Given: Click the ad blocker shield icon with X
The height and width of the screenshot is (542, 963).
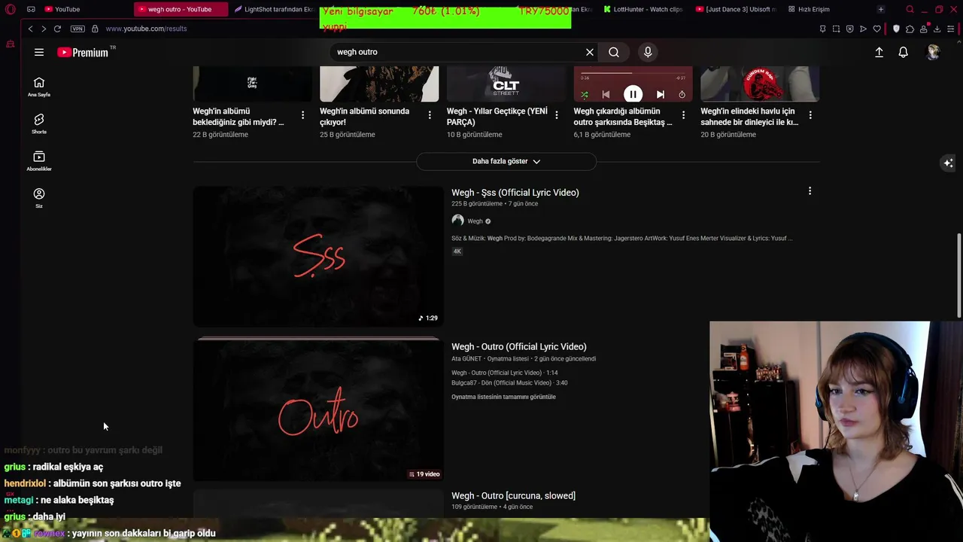Looking at the screenshot, I should (849, 29).
